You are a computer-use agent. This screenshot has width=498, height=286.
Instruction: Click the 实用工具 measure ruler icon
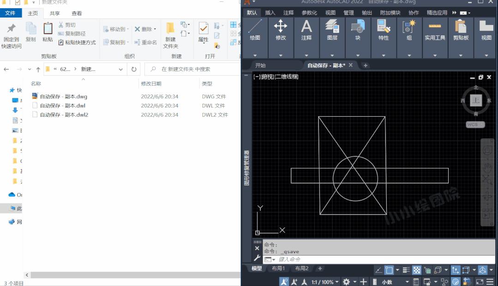pos(435,27)
